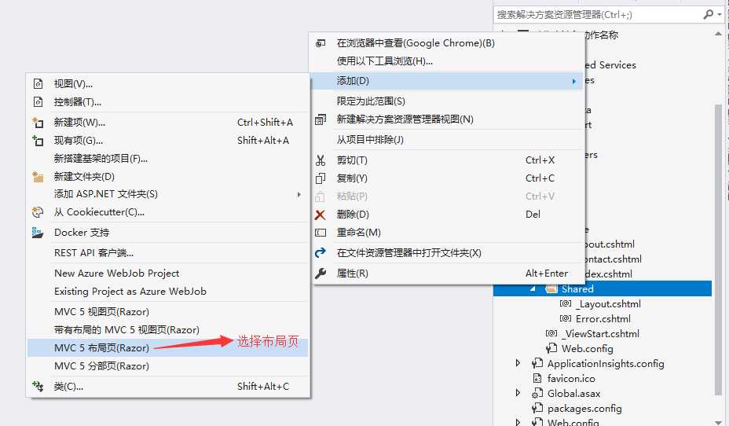Choose MVC 5 分部页(Razor)
Image resolution: width=729 pixels, height=426 pixels.
pyautogui.click(x=168, y=366)
